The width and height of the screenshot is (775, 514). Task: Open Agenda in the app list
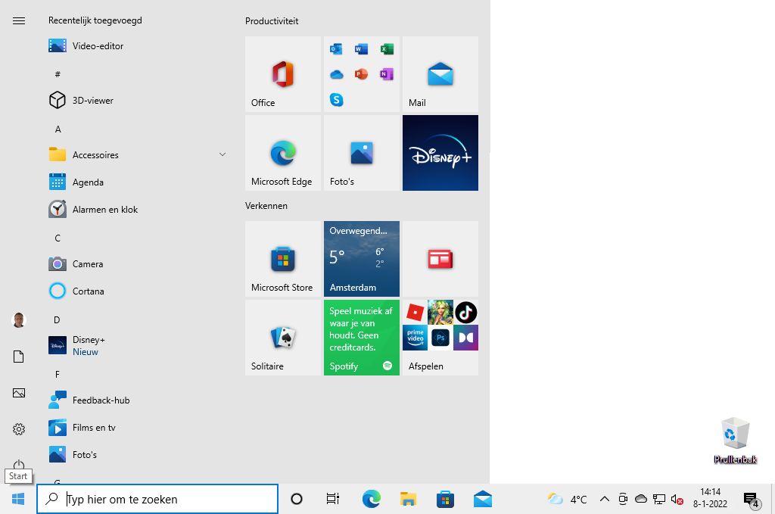pos(139,182)
